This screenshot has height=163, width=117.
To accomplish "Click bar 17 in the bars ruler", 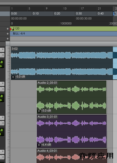I will [82, 9].
